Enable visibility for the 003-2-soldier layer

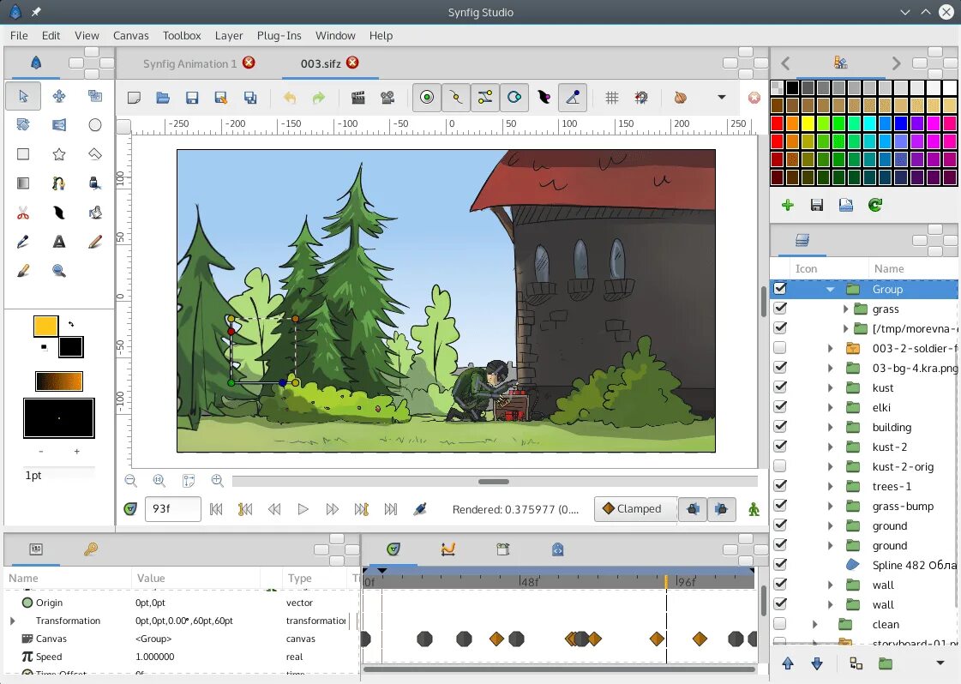point(780,348)
